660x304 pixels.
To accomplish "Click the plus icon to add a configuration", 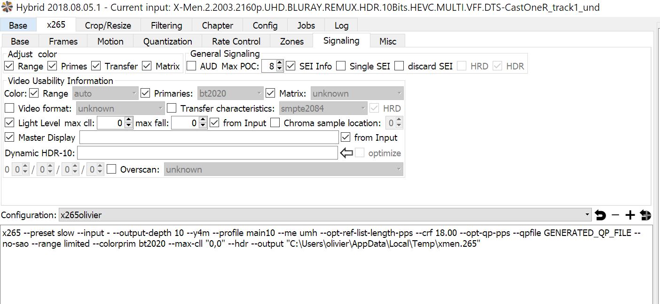I will coord(630,215).
